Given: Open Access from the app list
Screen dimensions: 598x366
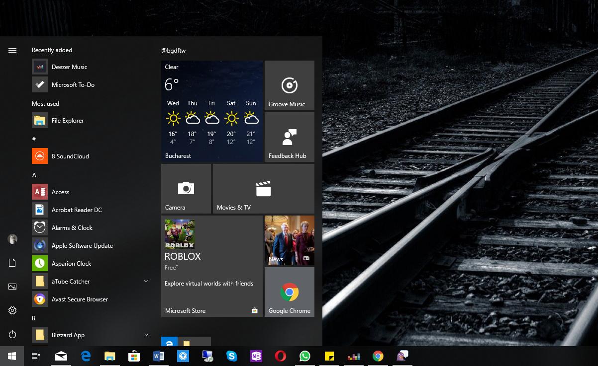Looking at the screenshot, I should point(92,192).
